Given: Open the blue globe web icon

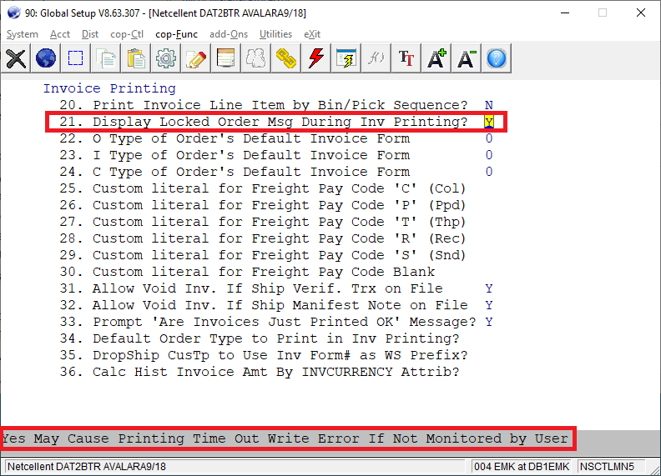Looking at the screenshot, I should click(46, 58).
